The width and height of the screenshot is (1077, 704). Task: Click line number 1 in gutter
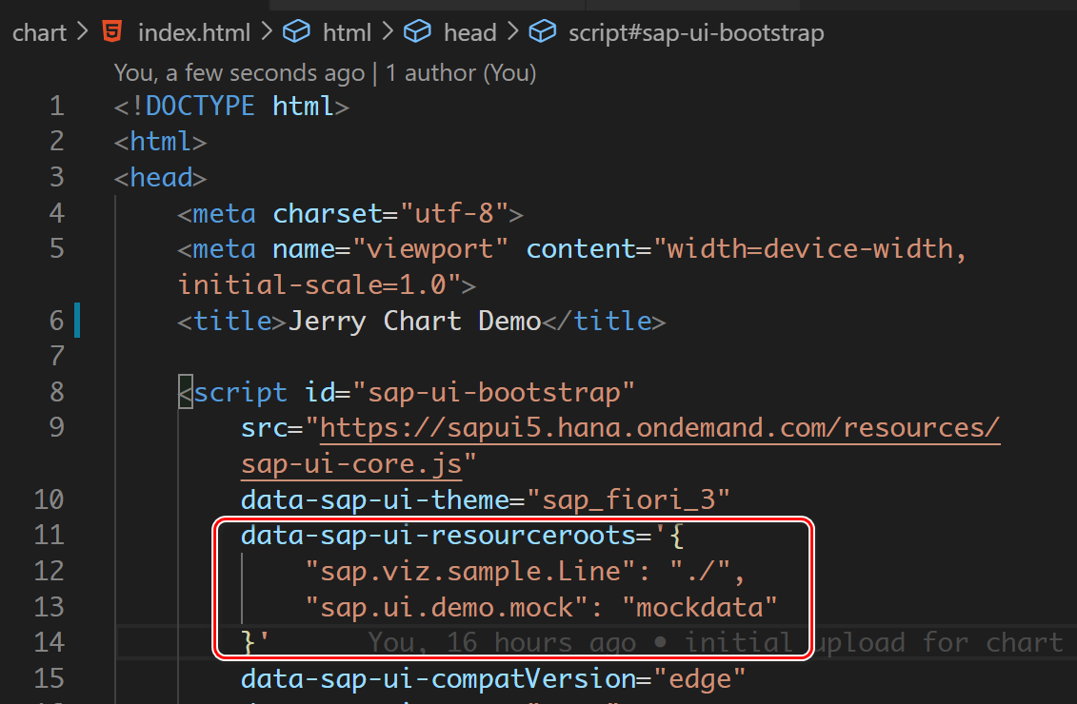pyautogui.click(x=57, y=107)
